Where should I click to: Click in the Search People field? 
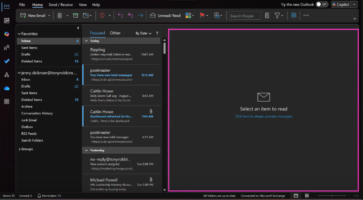pyautogui.click(x=245, y=16)
